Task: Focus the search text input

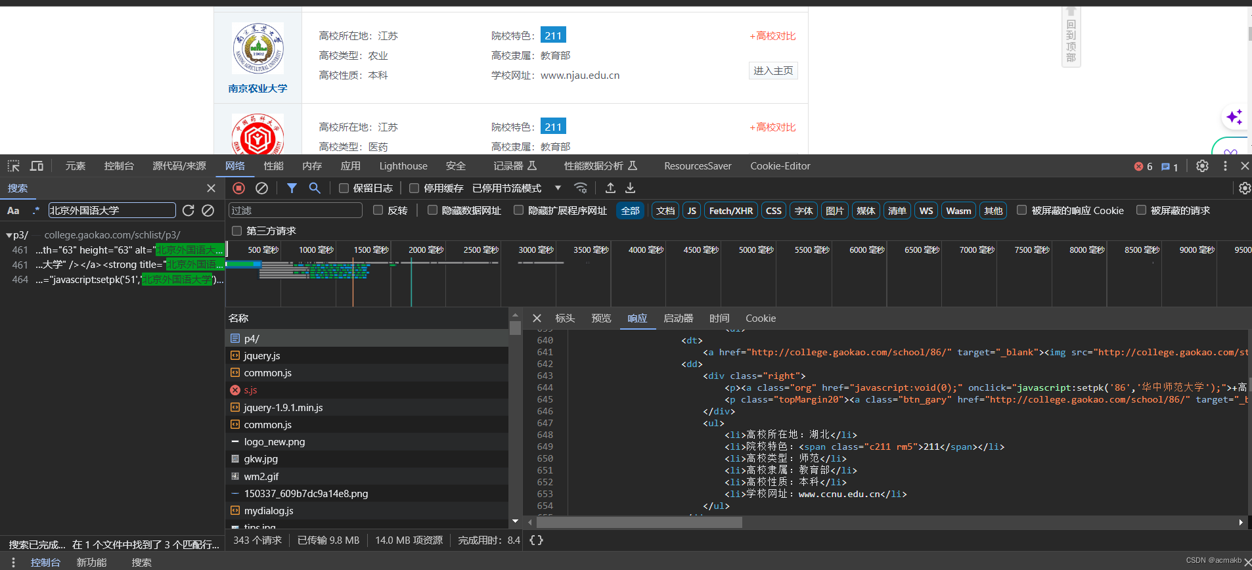Action: (x=112, y=210)
